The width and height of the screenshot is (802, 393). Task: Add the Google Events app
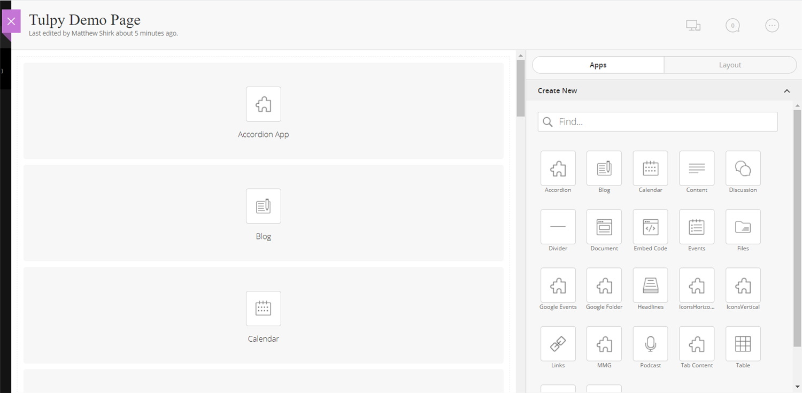click(x=558, y=286)
